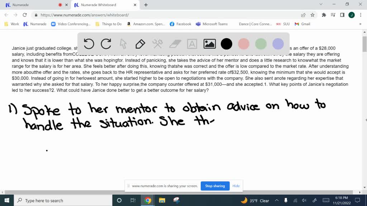
Task: Switch to the first Numerade tab
Action: pyautogui.click(x=32, y=5)
